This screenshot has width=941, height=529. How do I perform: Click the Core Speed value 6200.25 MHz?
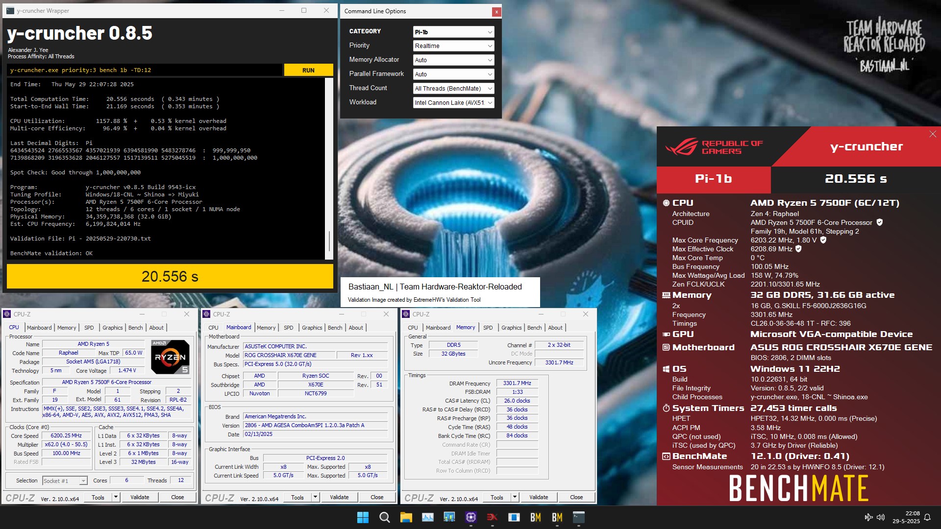66,435
